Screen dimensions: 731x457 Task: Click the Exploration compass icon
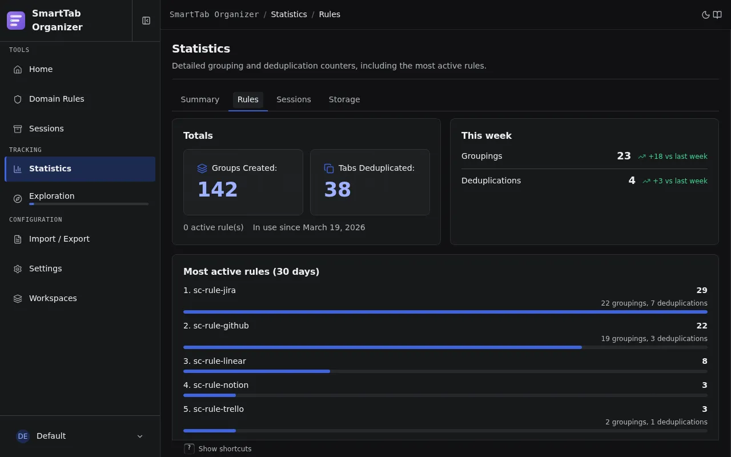18,198
